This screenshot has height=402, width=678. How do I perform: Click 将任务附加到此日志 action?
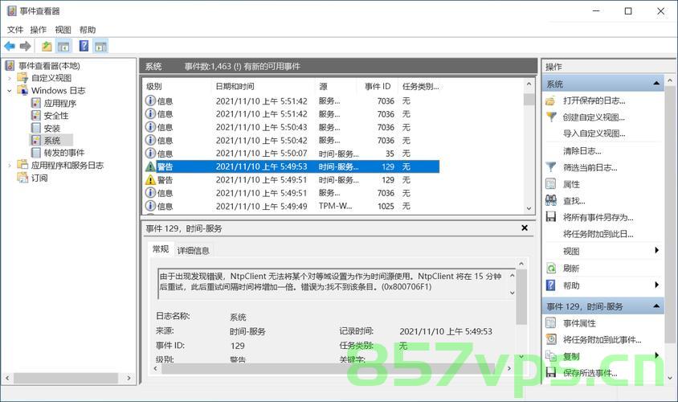[x=598, y=234]
